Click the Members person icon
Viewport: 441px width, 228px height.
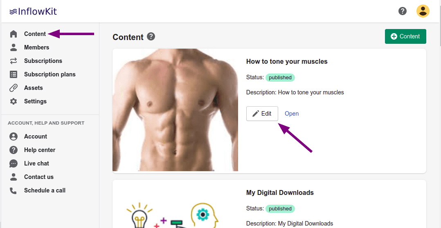(x=13, y=47)
